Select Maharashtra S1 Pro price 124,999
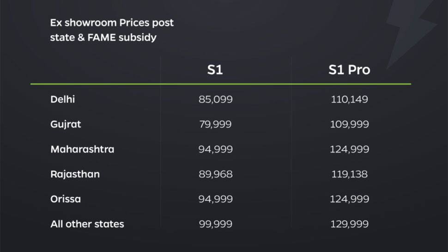The image size is (448, 252). (350, 149)
